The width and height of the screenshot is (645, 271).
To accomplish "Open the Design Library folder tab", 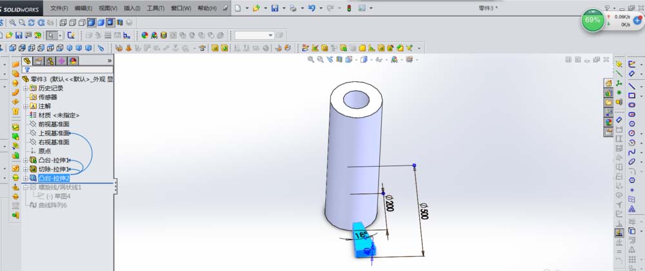I will click(608, 93).
